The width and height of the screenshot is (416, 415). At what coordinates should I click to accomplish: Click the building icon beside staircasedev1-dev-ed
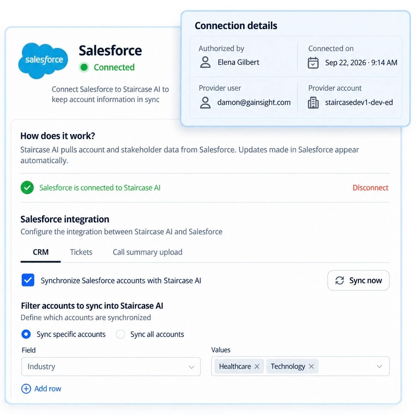pos(313,103)
